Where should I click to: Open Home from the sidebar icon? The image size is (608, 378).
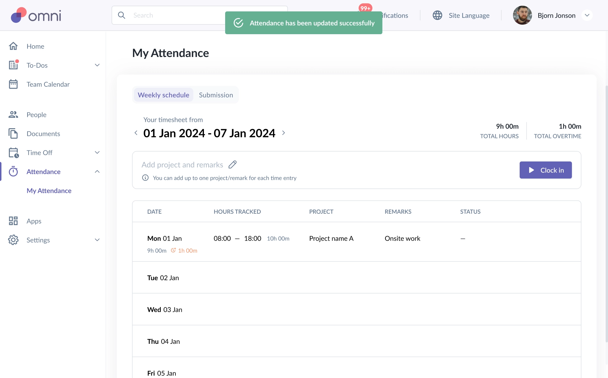(x=13, y=46)
